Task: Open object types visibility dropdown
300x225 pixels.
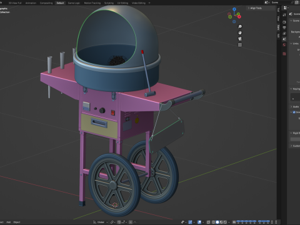Action: click(183, 222)
